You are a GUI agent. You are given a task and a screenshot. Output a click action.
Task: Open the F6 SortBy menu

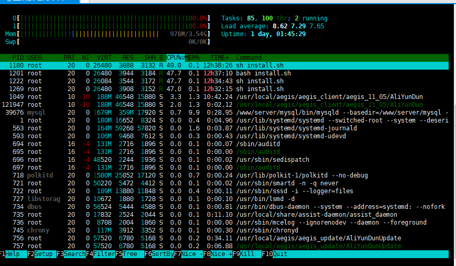[x=159, y=254]
